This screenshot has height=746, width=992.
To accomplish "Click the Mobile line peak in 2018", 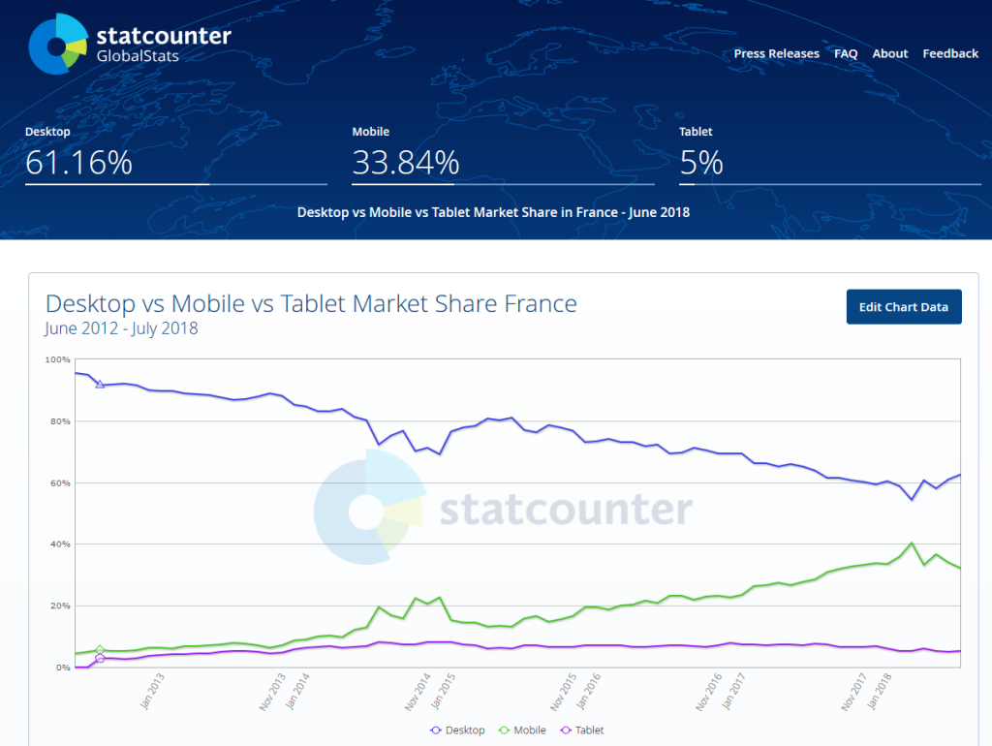I will (x=912, y=544).
